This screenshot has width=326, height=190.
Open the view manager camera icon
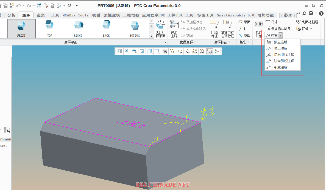click(165, 51)
